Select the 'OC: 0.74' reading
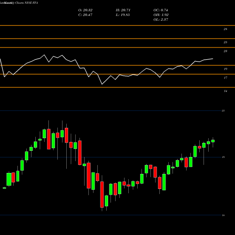The height and width of the screenshot is (235, 235). coord(161,10)
